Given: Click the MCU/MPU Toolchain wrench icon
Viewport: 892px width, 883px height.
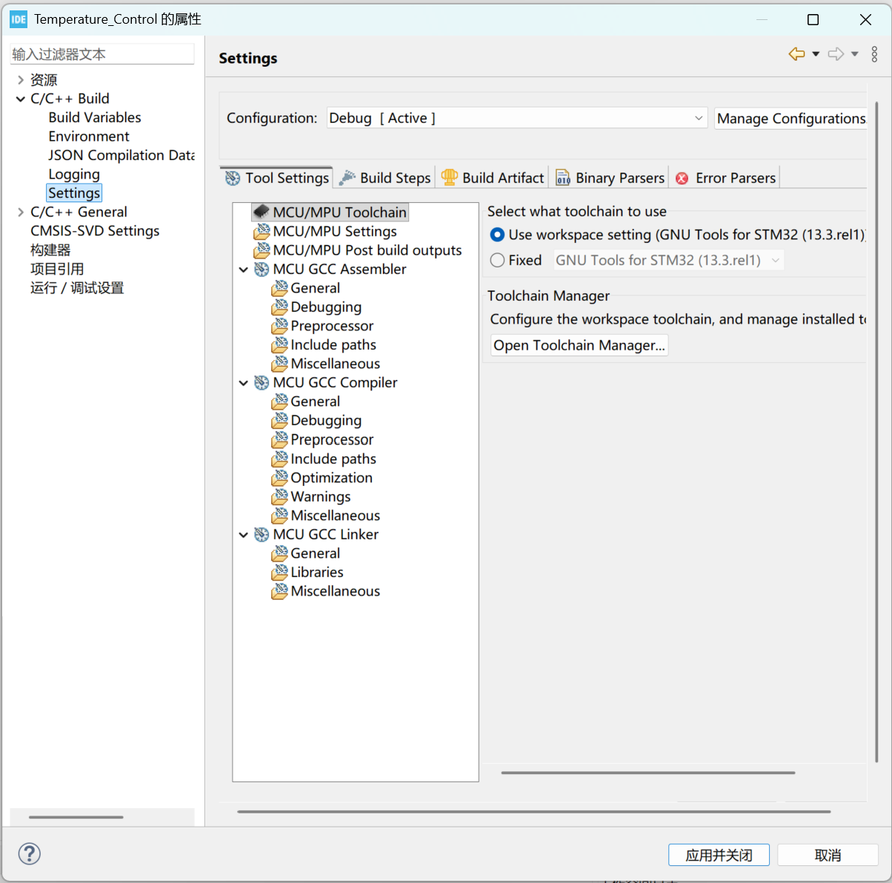Looking at the screenshot, I should 262,211.
